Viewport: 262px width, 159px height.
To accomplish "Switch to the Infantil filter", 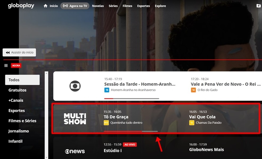I will click(x=15, y=141).
